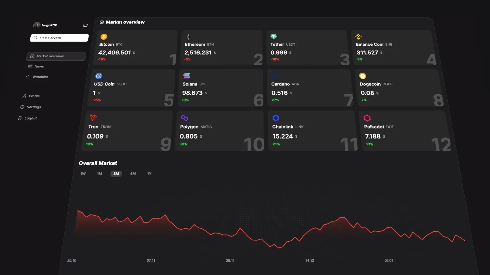Click the Watchlist star icon
The height and width of the screenshot is (275, 490).
point(28,77)
